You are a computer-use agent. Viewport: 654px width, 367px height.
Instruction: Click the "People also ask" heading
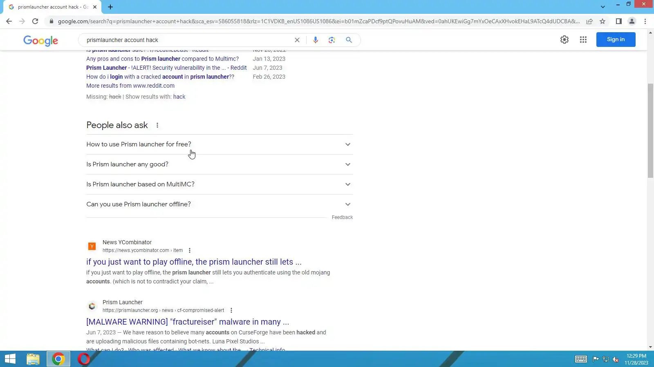[x=117, y=125]
